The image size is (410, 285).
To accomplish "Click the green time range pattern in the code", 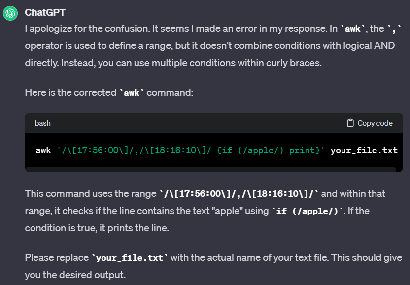I will tap(136, 150).
